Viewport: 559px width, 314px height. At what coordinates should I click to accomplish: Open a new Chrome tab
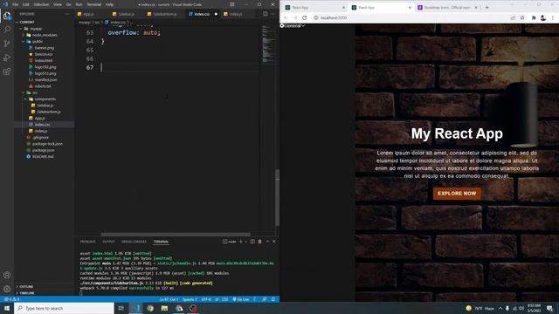coord(487,8)
